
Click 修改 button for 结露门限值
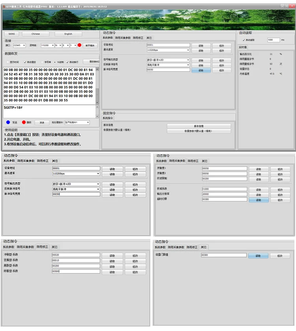coord(280,256)
